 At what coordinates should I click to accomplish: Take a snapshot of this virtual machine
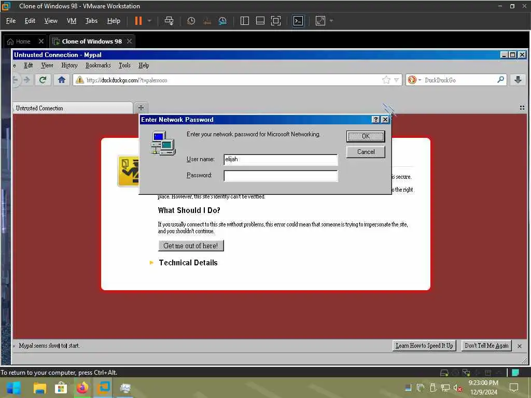191,21
